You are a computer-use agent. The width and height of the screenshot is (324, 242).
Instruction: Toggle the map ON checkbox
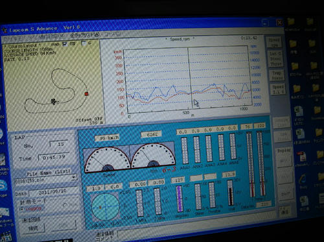click(65, 44)
